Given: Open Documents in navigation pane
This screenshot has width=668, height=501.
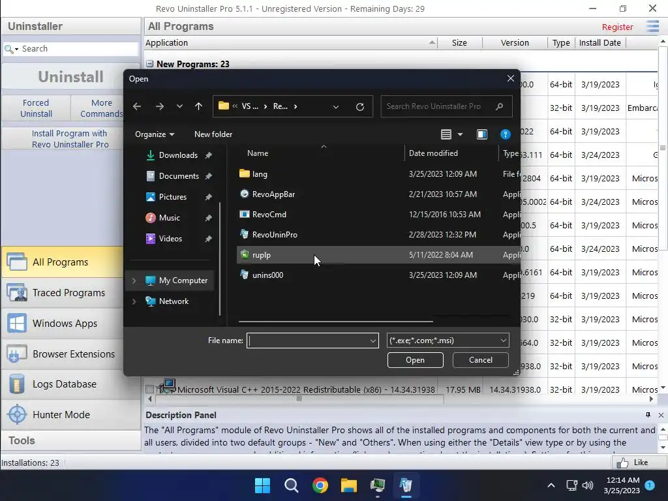Looking at the screenshot, I should 178,176.
